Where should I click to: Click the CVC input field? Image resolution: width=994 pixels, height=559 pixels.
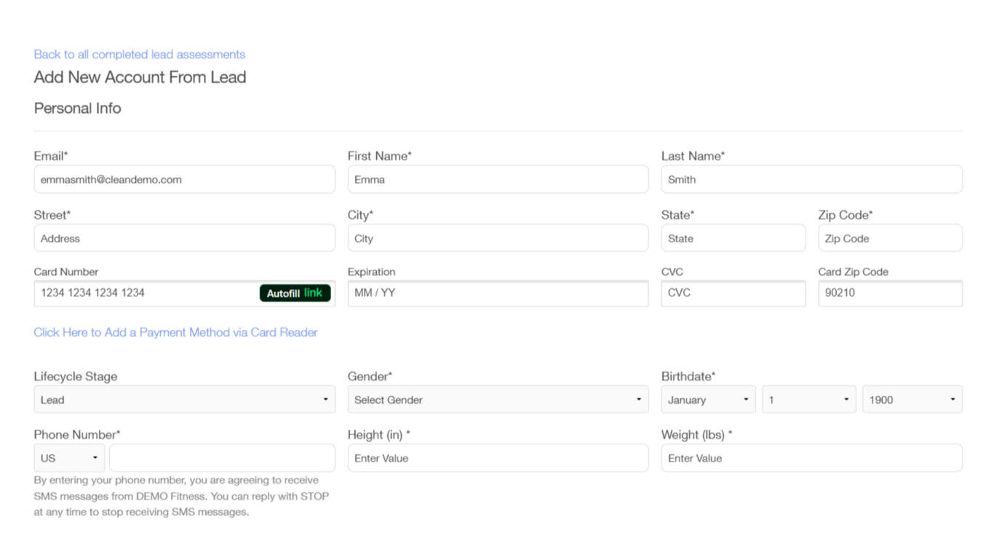click(x=733, y=293)
